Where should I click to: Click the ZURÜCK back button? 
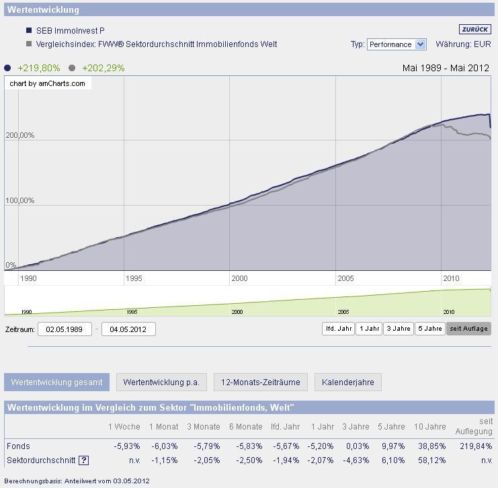(475, 29)
